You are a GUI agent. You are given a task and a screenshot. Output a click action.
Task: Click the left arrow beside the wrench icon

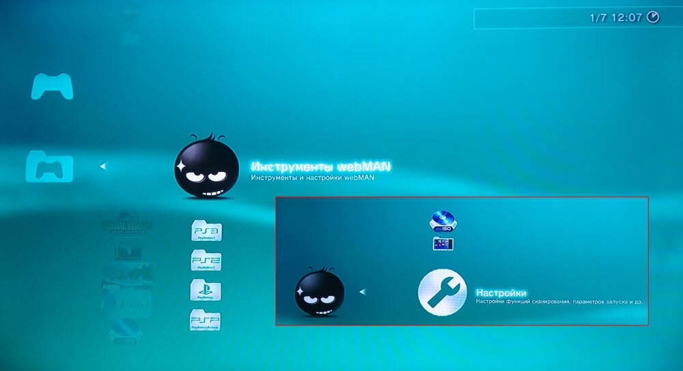point(363,292)
